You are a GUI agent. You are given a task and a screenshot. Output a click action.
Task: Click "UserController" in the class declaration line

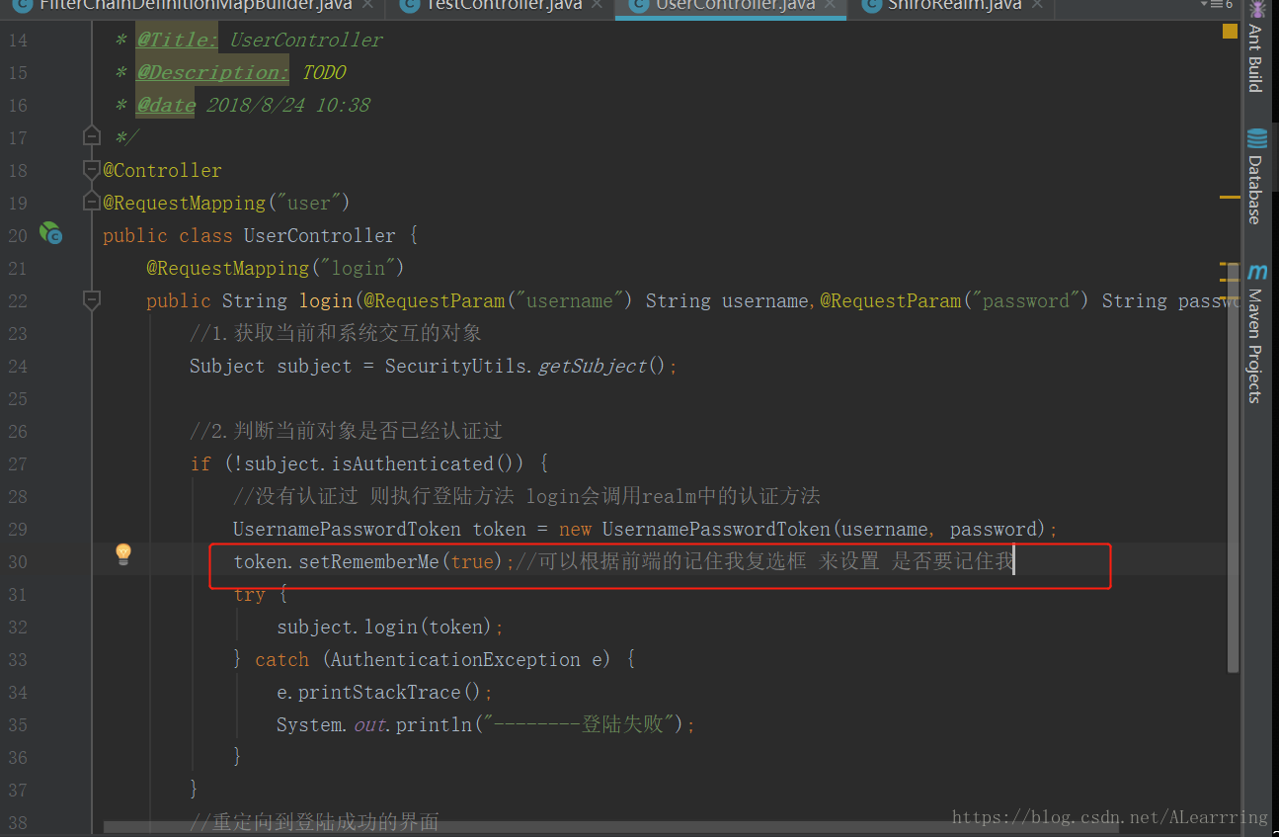[x=319, y=235]
